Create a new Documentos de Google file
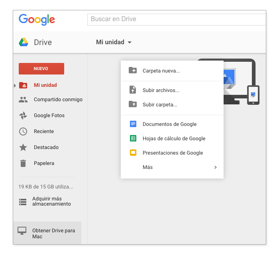Image resolution: width=279 pixels, height=255 pixels. coord(172,124)
